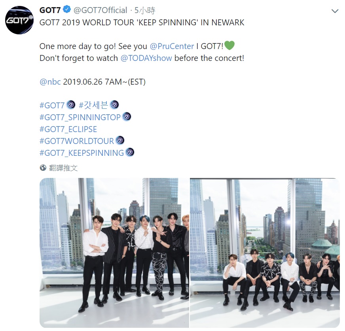
Task: Open the #GOT7_KEEPSPINNING hashtag
Action: tap(82, 153)
